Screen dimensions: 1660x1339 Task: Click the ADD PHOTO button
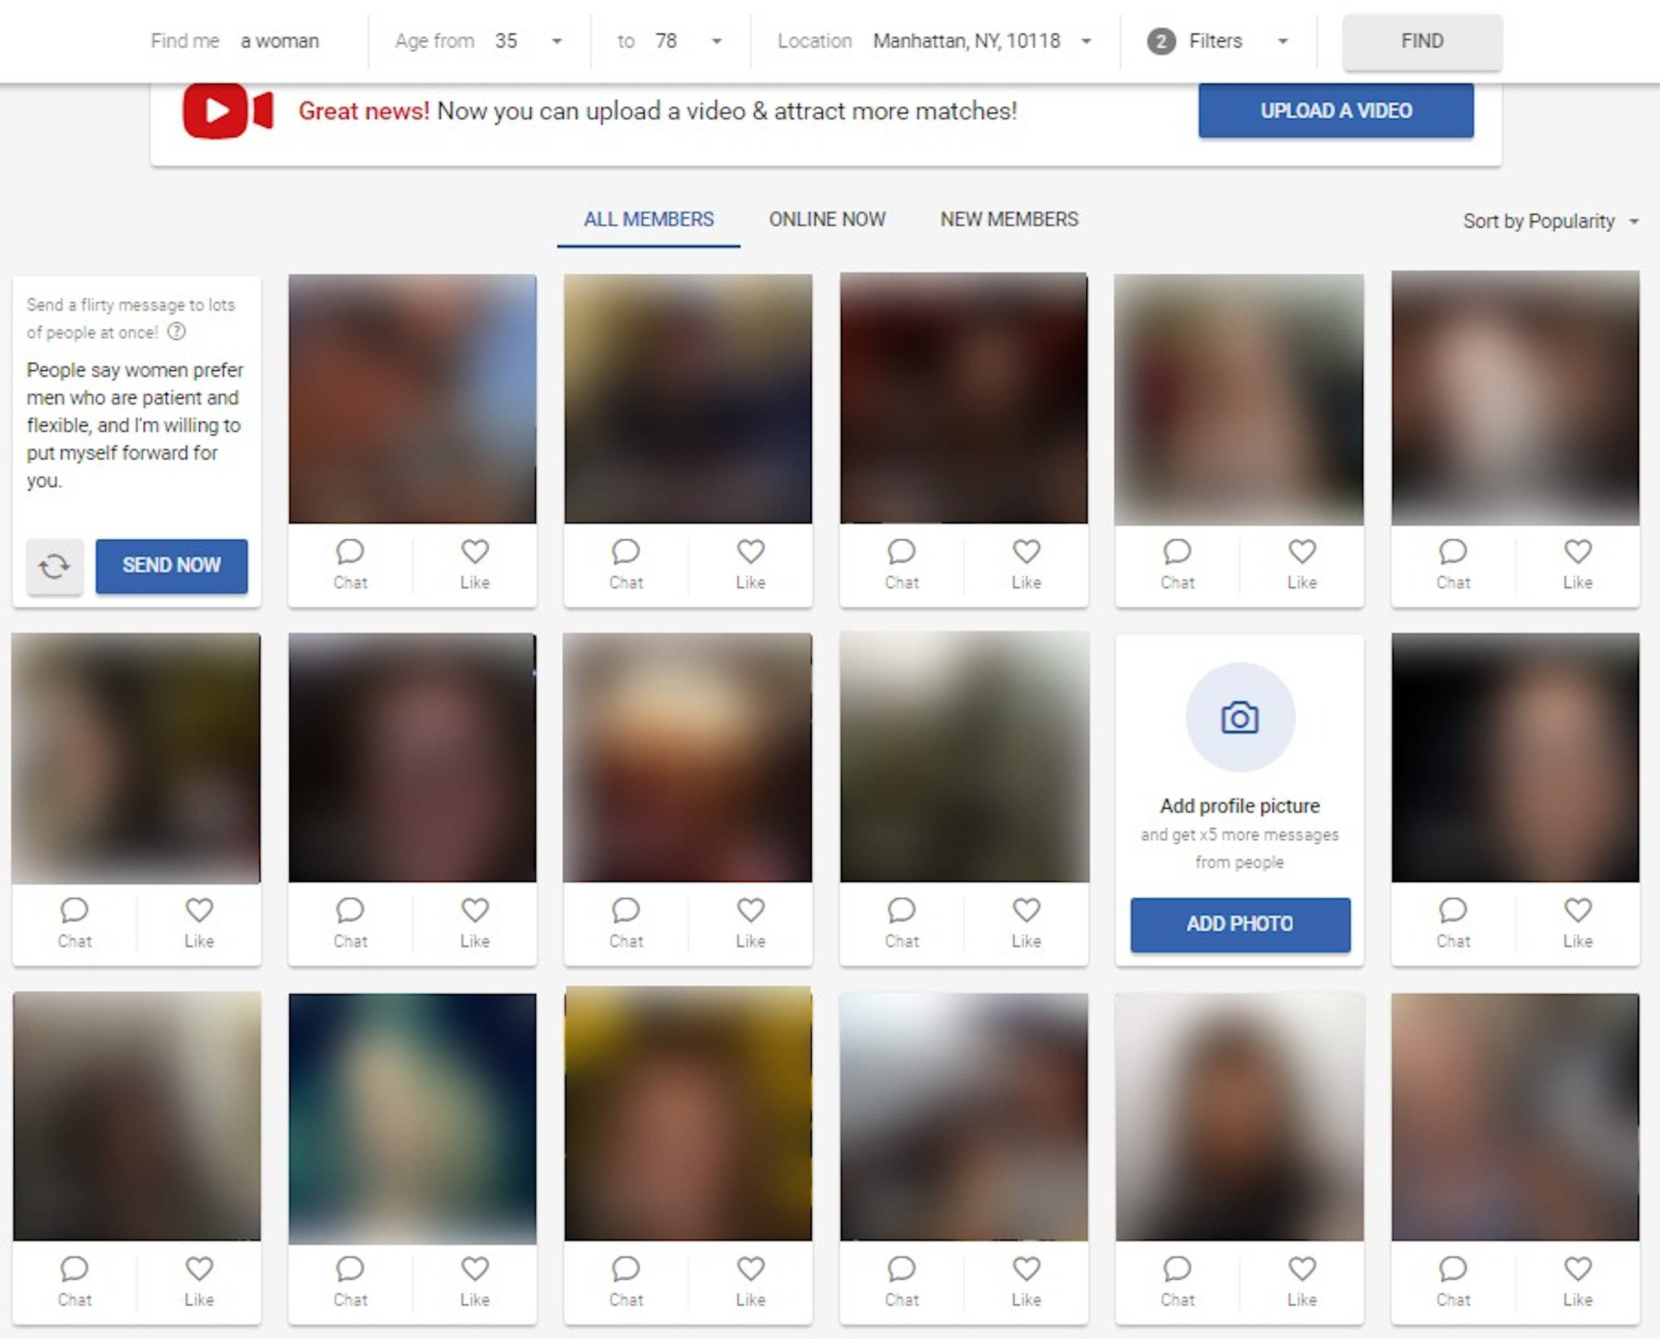tap(1240, 924)
